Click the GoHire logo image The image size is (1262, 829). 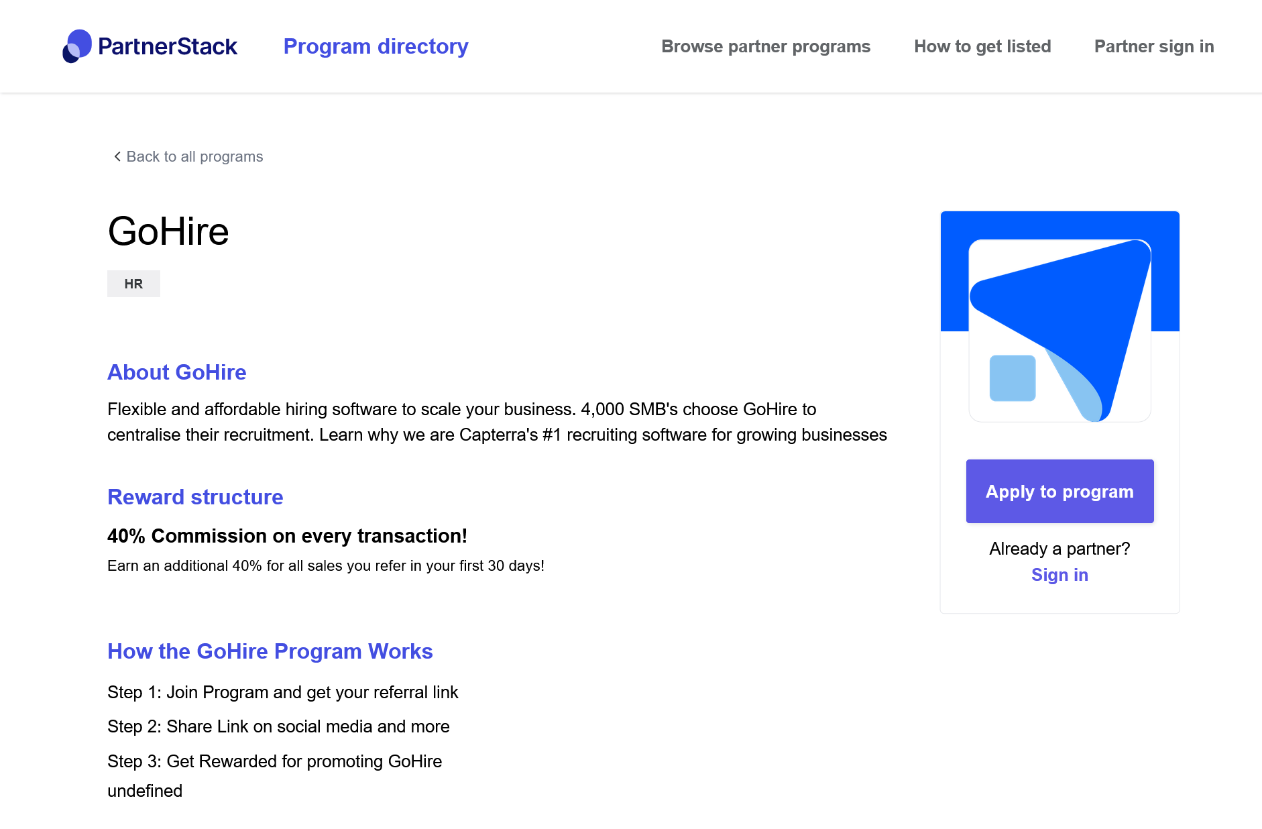pyautogui.click(x=1059, y=331)
